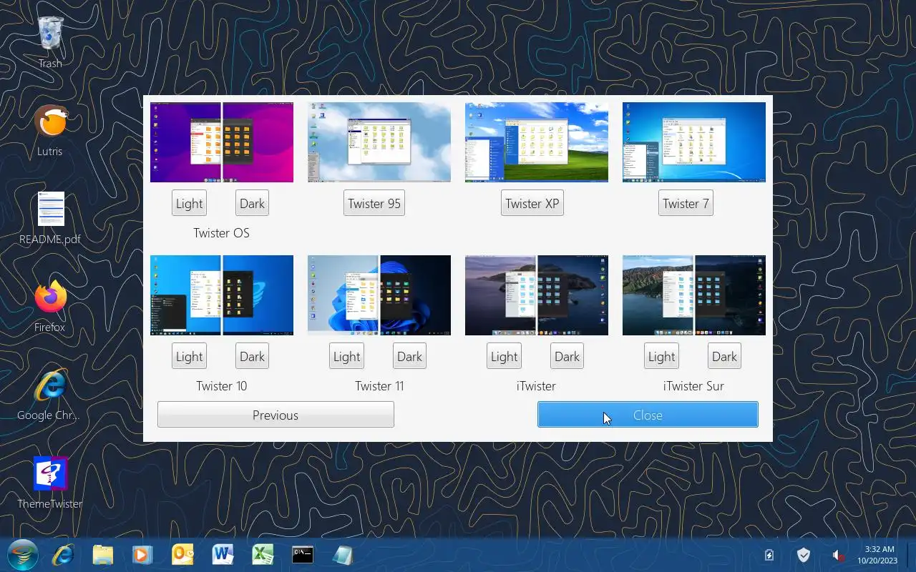Launch Firefox from the desktop
Screen dimensions: 916x572
pyautogui.click(x=50, y=297)
